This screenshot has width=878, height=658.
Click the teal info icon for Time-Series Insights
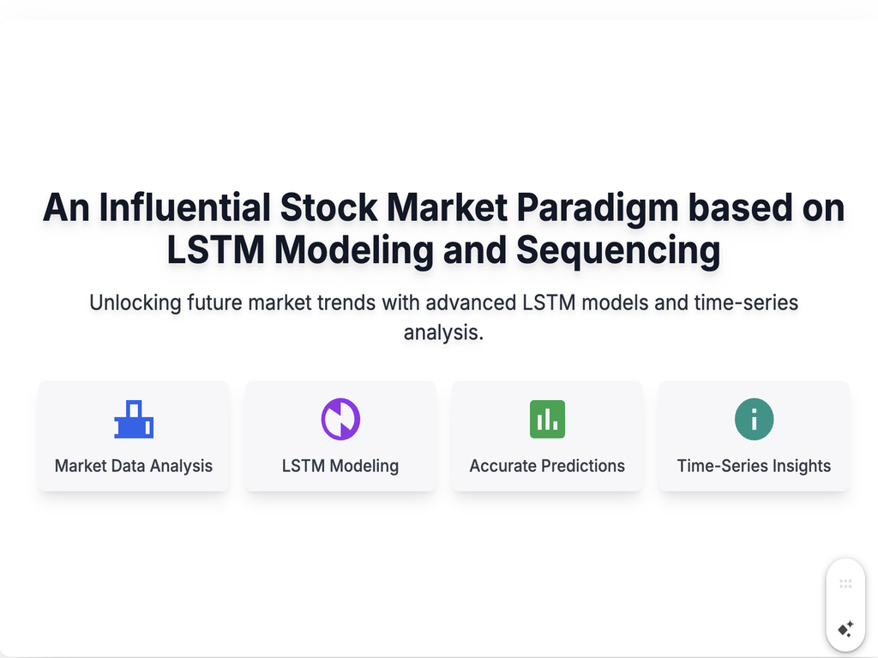click(x=754, y=419)
